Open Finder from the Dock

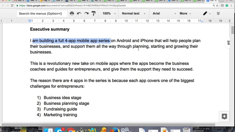[48, 130]
